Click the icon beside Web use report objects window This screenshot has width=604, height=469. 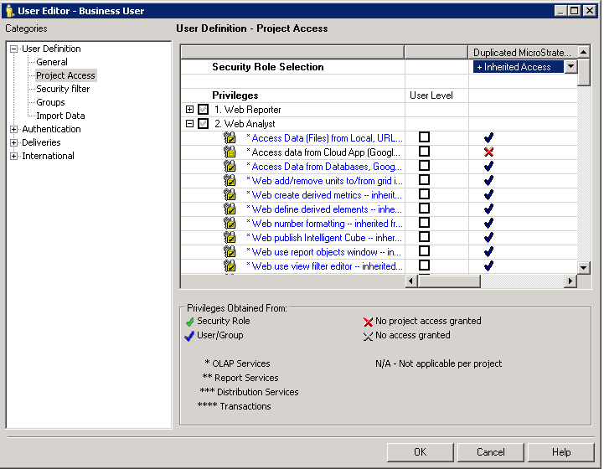point(230,251)
